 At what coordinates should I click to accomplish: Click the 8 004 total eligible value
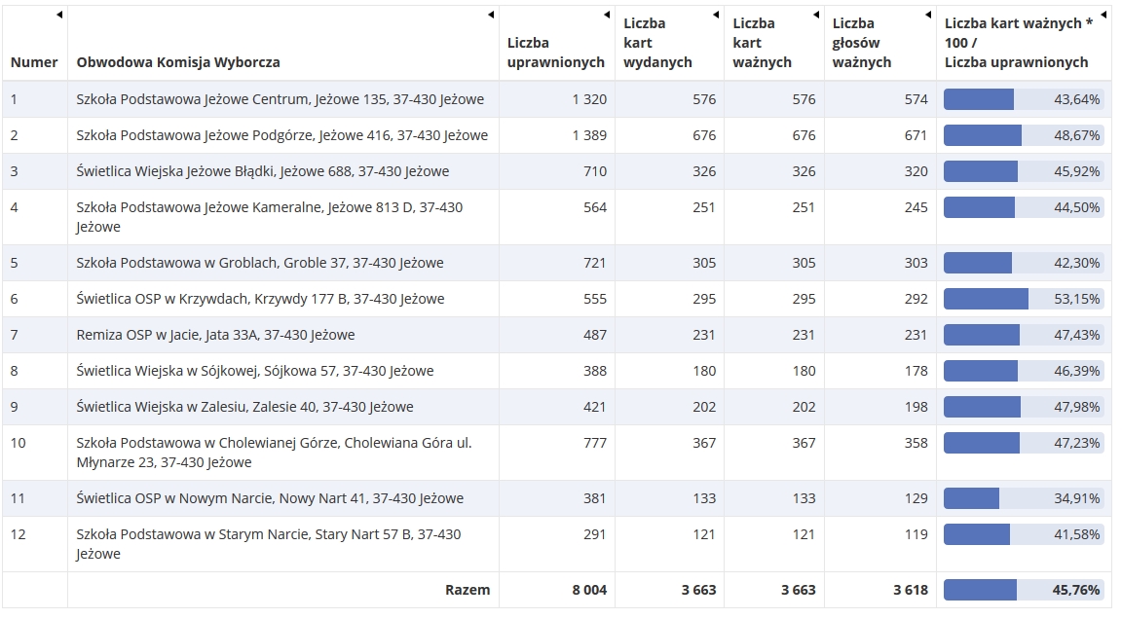(x=588, y=590)
